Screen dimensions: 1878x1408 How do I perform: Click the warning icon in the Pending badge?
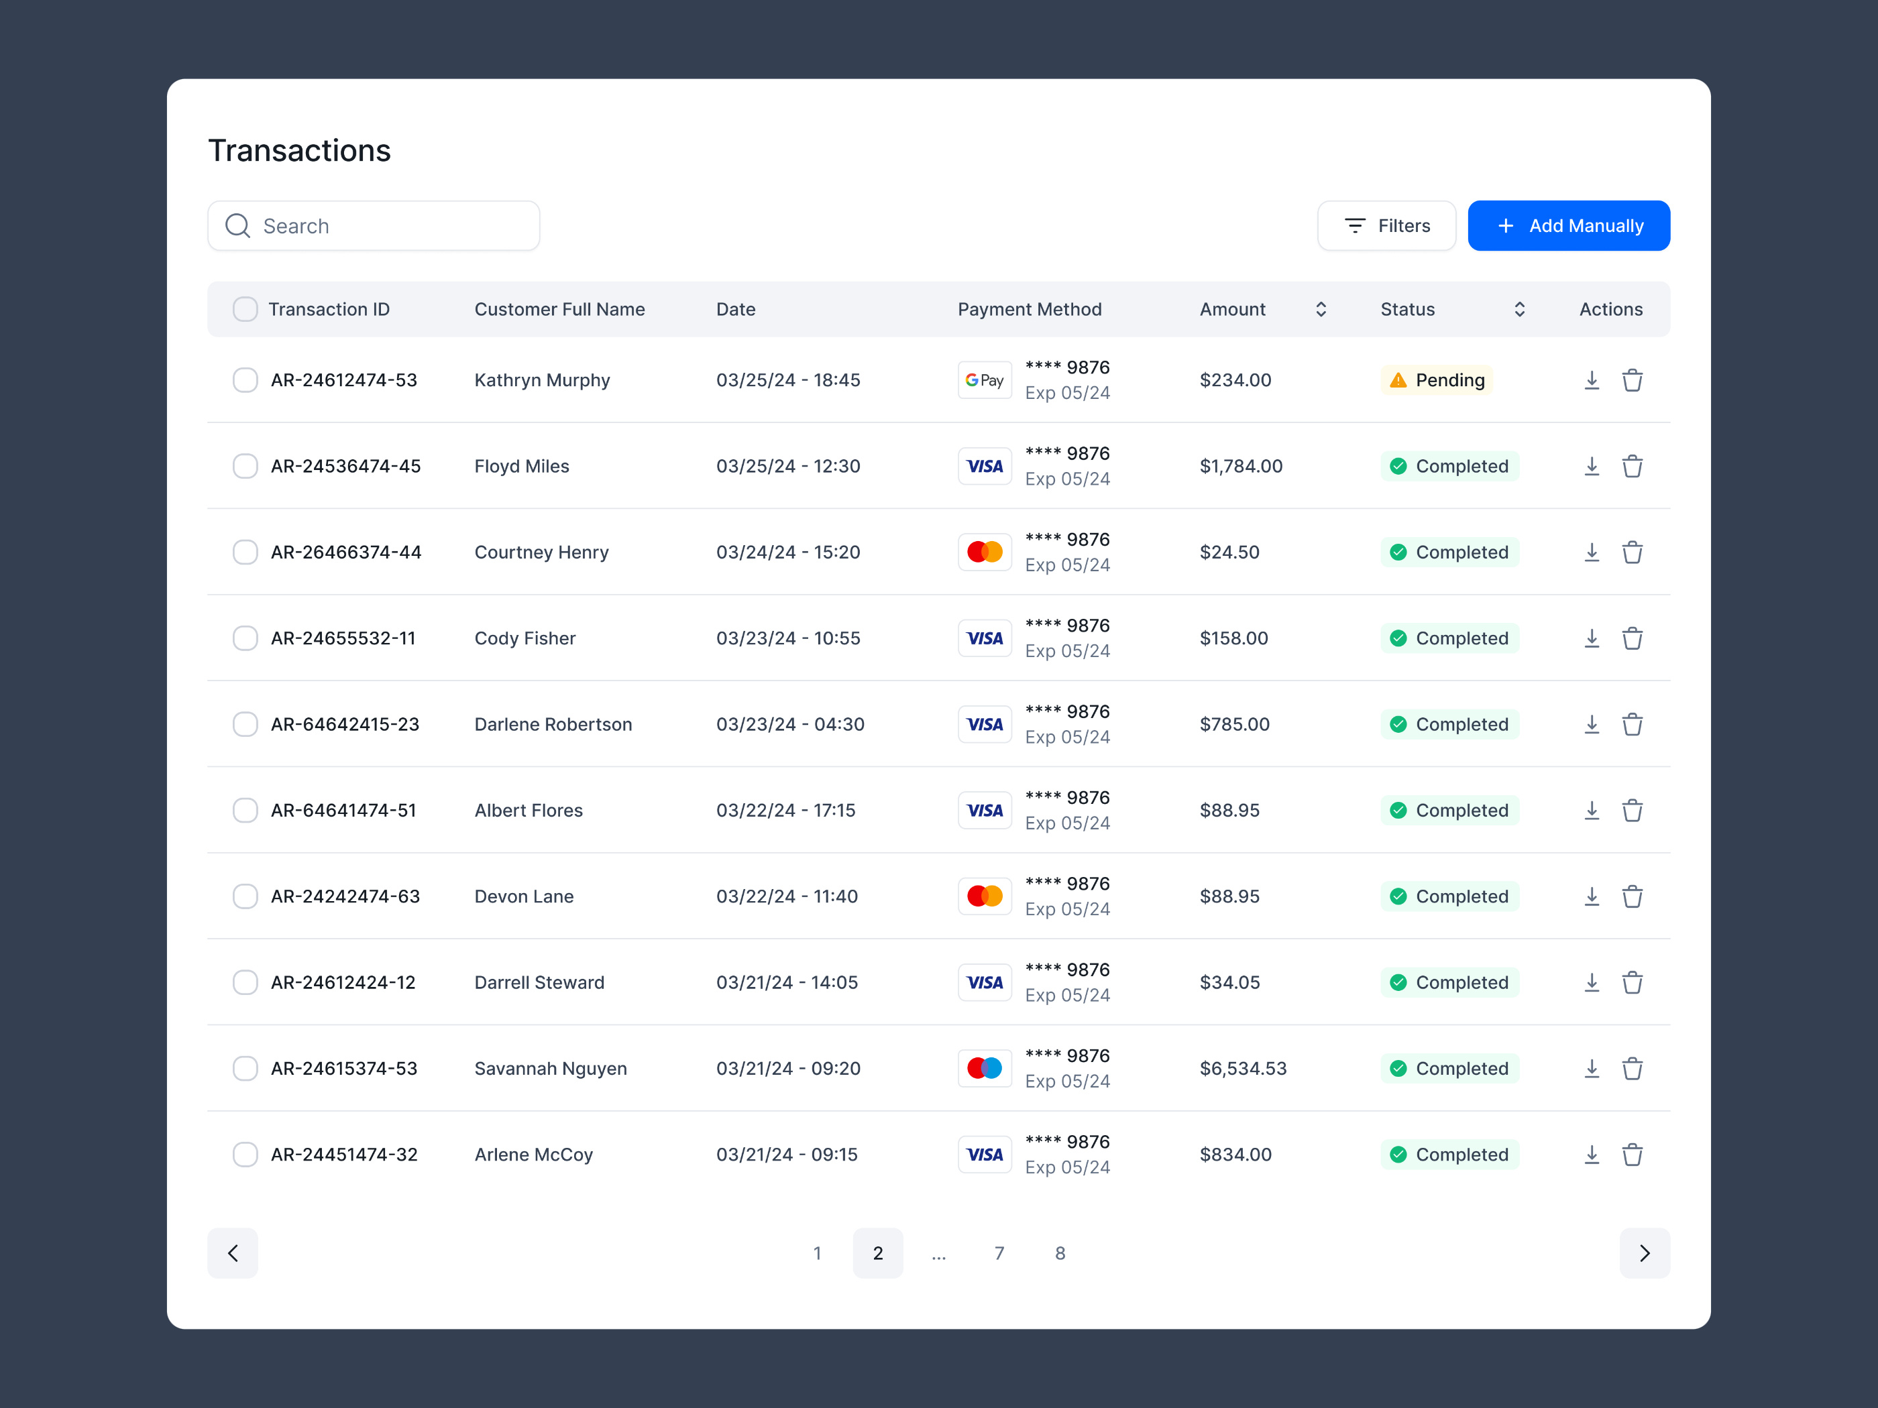pyautogui.click(x=1398, y=380)
